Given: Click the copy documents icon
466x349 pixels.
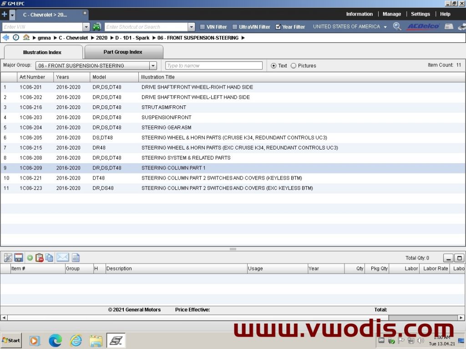Looking at the screenshot, I should pos(49,258).
